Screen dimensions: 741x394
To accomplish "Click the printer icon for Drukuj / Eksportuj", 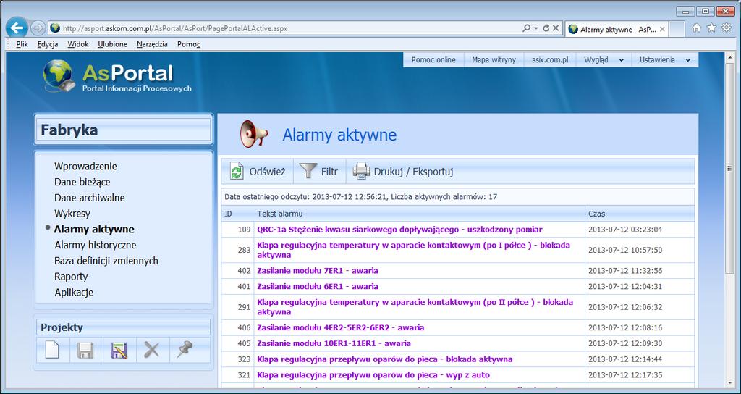I will (x=362, y=171).
